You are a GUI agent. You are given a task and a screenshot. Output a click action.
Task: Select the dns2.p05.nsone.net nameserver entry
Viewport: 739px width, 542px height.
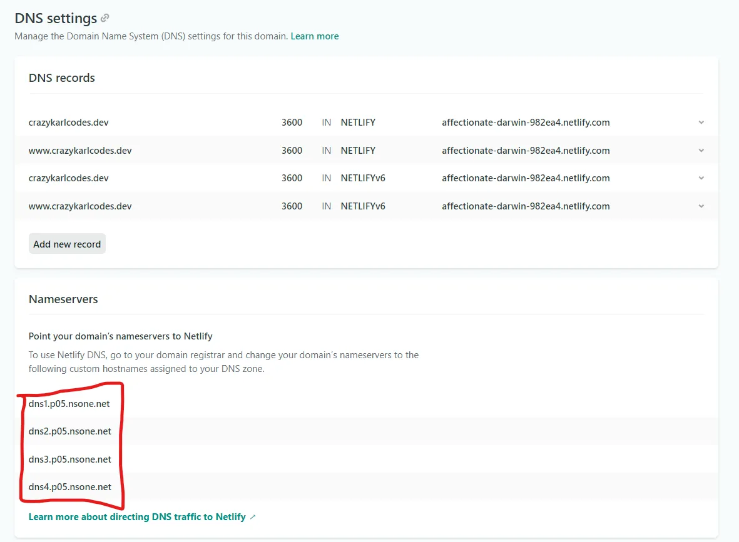point(69,431)
